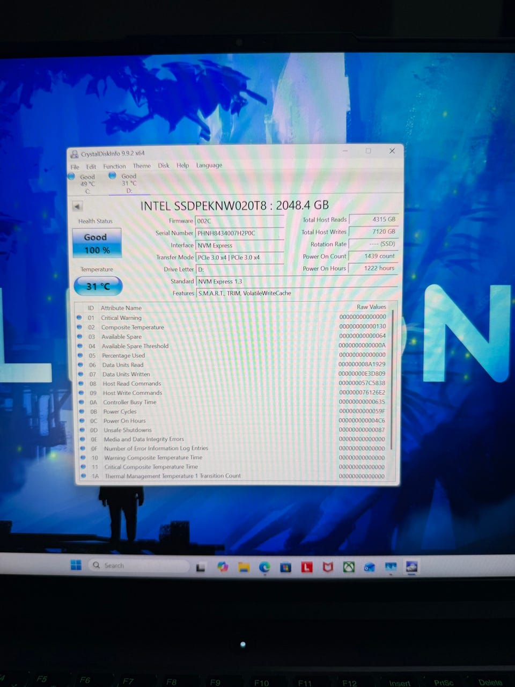Open the Function menu
This screenshot has height=687, width=515.
114,166
